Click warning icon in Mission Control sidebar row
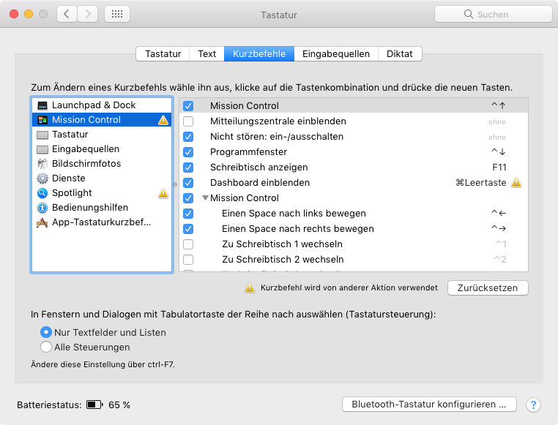Screen dimensions: 558x425 (163, 120)
